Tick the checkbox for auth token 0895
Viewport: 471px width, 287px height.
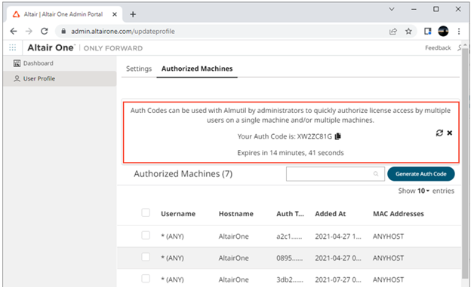point(146,257)
